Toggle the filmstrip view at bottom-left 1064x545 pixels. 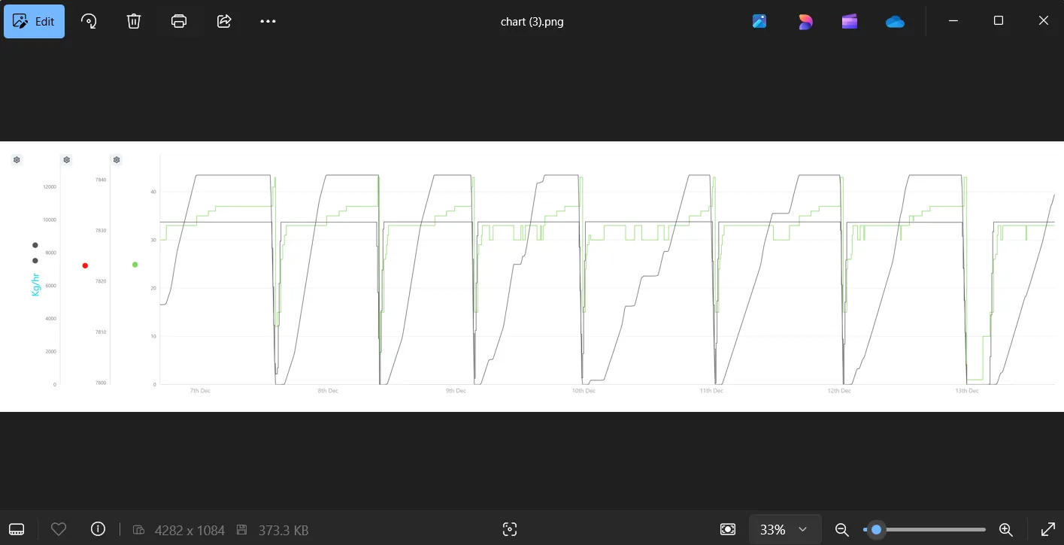pyautogui.click(x=17, y=529)
